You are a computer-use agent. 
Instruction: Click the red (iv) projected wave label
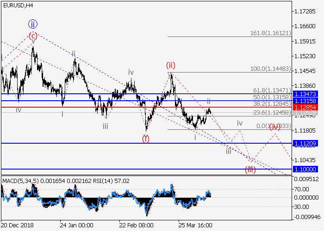[275, 126]
